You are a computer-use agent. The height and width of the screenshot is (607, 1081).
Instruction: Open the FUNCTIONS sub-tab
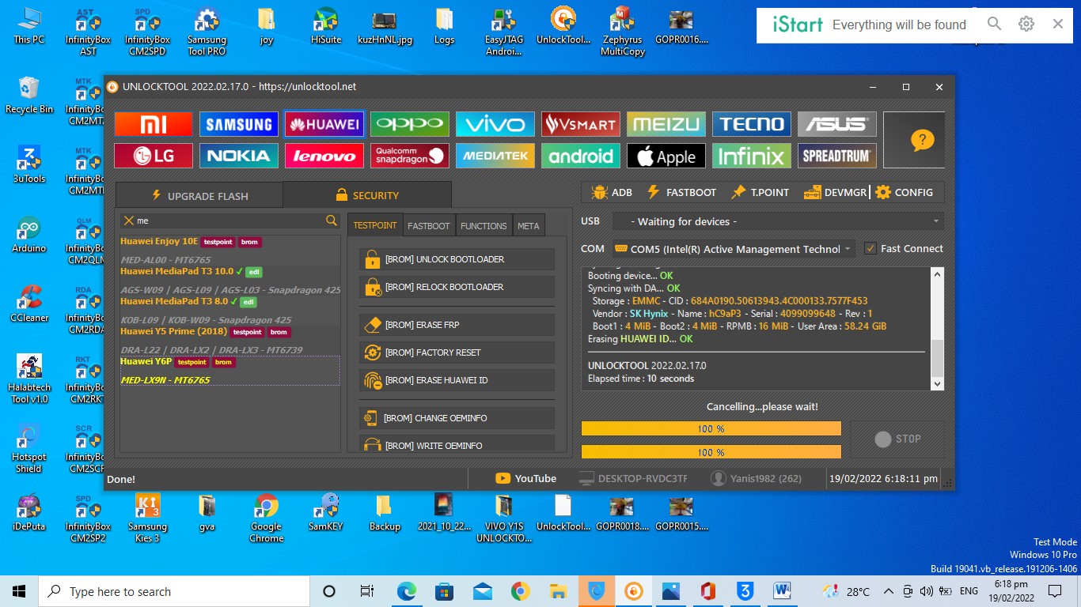pyautogui.click(x=484, y=225)
